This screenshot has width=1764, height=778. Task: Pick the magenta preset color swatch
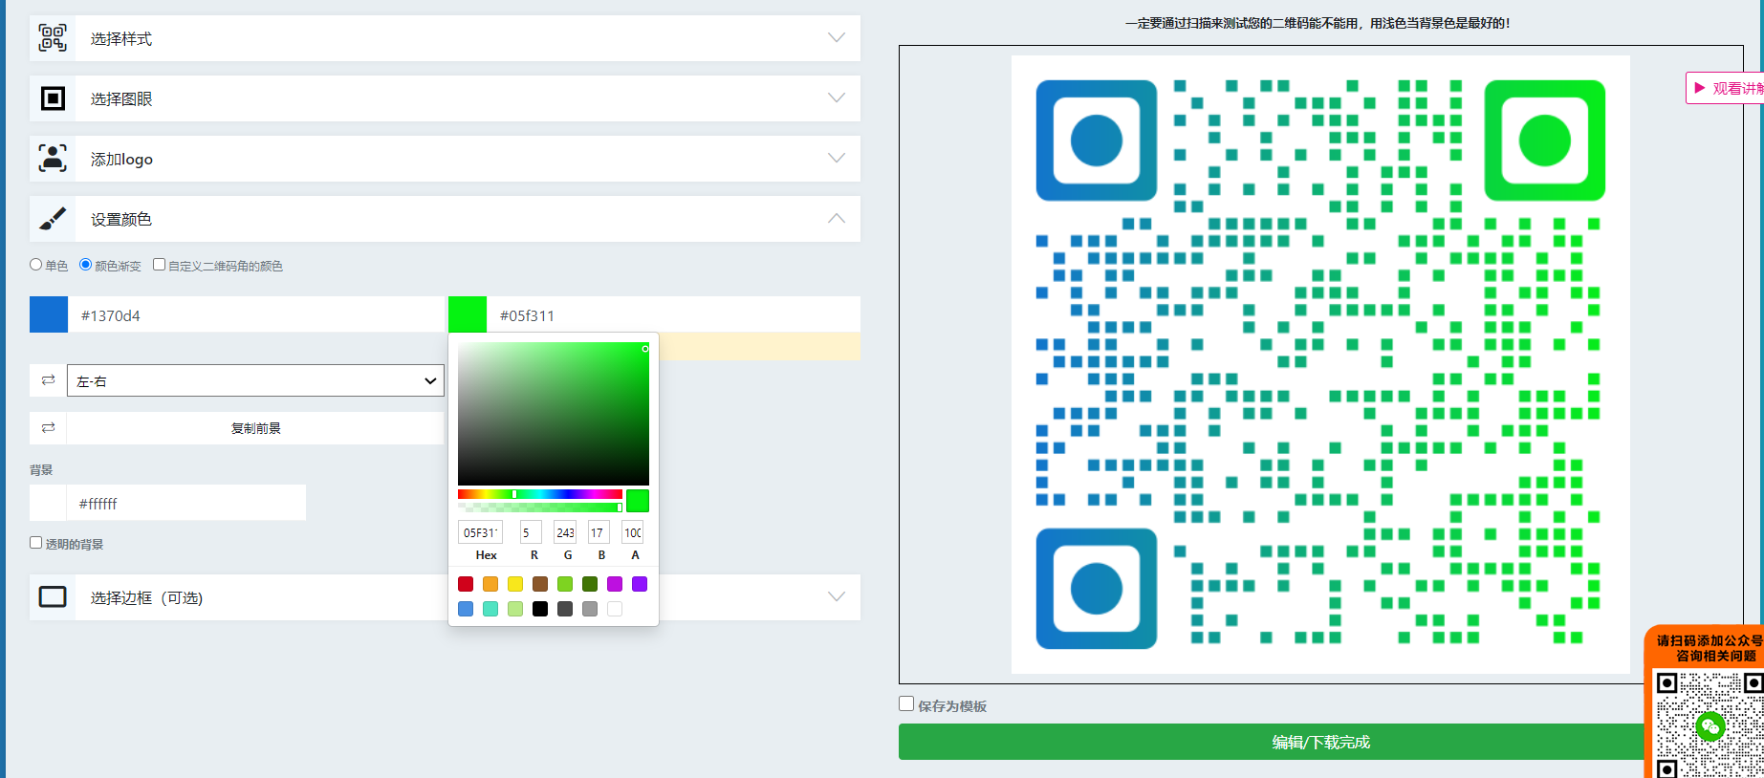pos(615,584)
